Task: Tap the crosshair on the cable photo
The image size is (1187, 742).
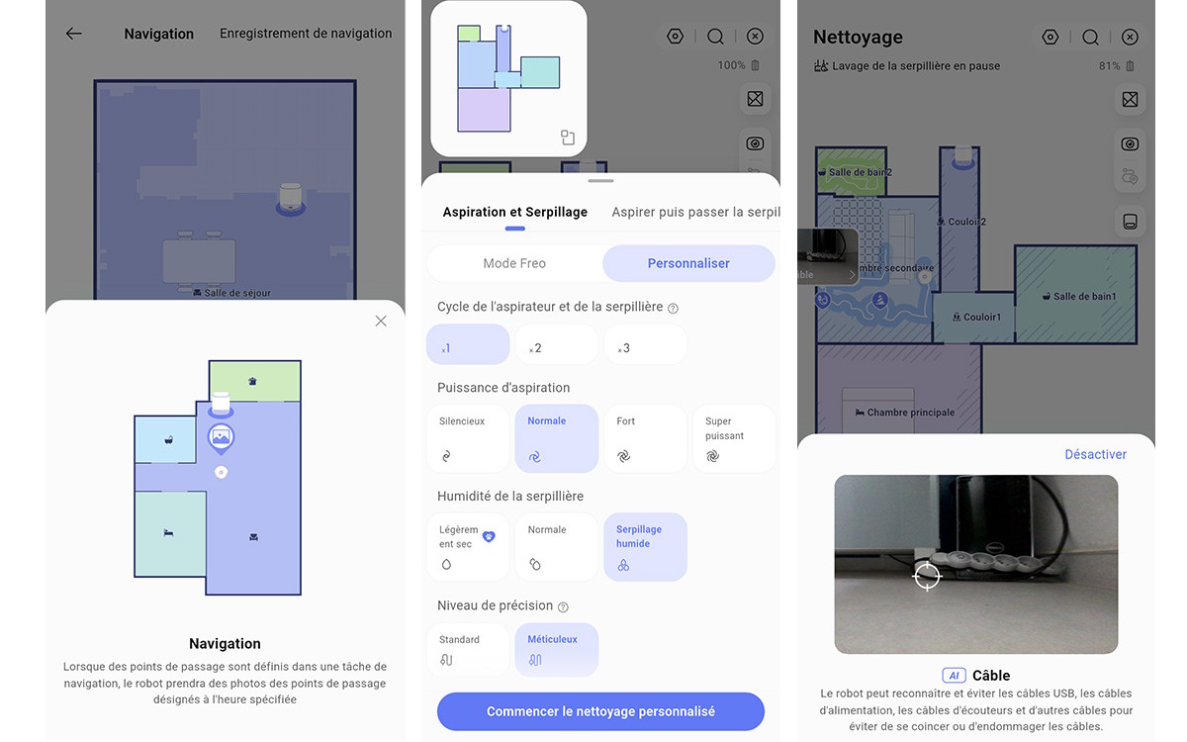Action: click(927, 576)
